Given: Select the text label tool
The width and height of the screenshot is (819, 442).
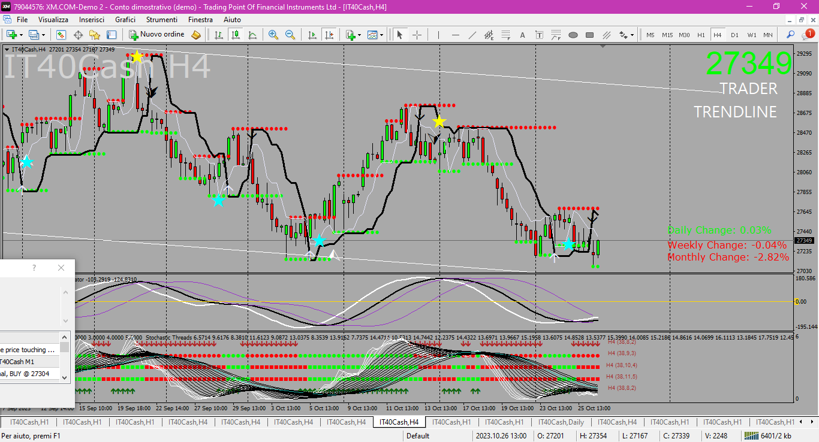Looking at the screenshot, I should coord(539,35).
